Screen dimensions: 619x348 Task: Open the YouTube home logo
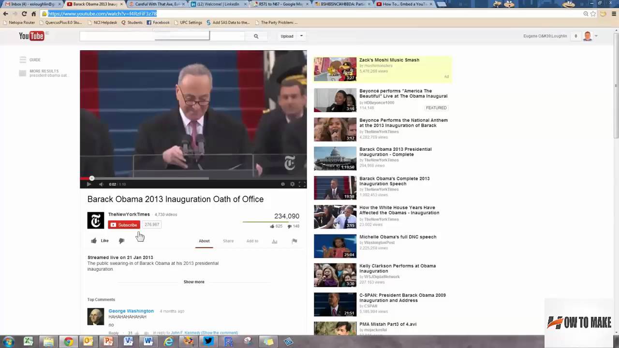(x=31, y=36)
